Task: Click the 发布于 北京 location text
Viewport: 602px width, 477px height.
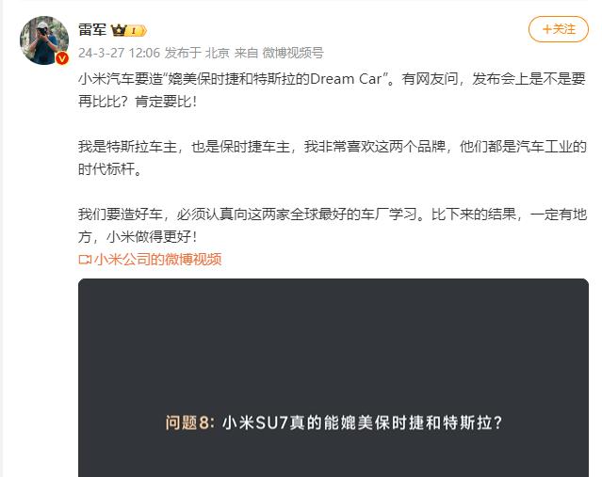Action: pos(197,53)
